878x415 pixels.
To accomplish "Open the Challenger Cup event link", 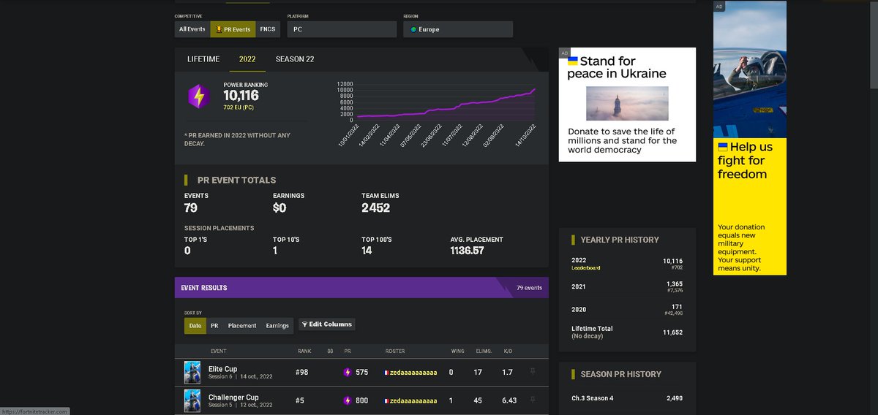I will (x=233, y=397).
